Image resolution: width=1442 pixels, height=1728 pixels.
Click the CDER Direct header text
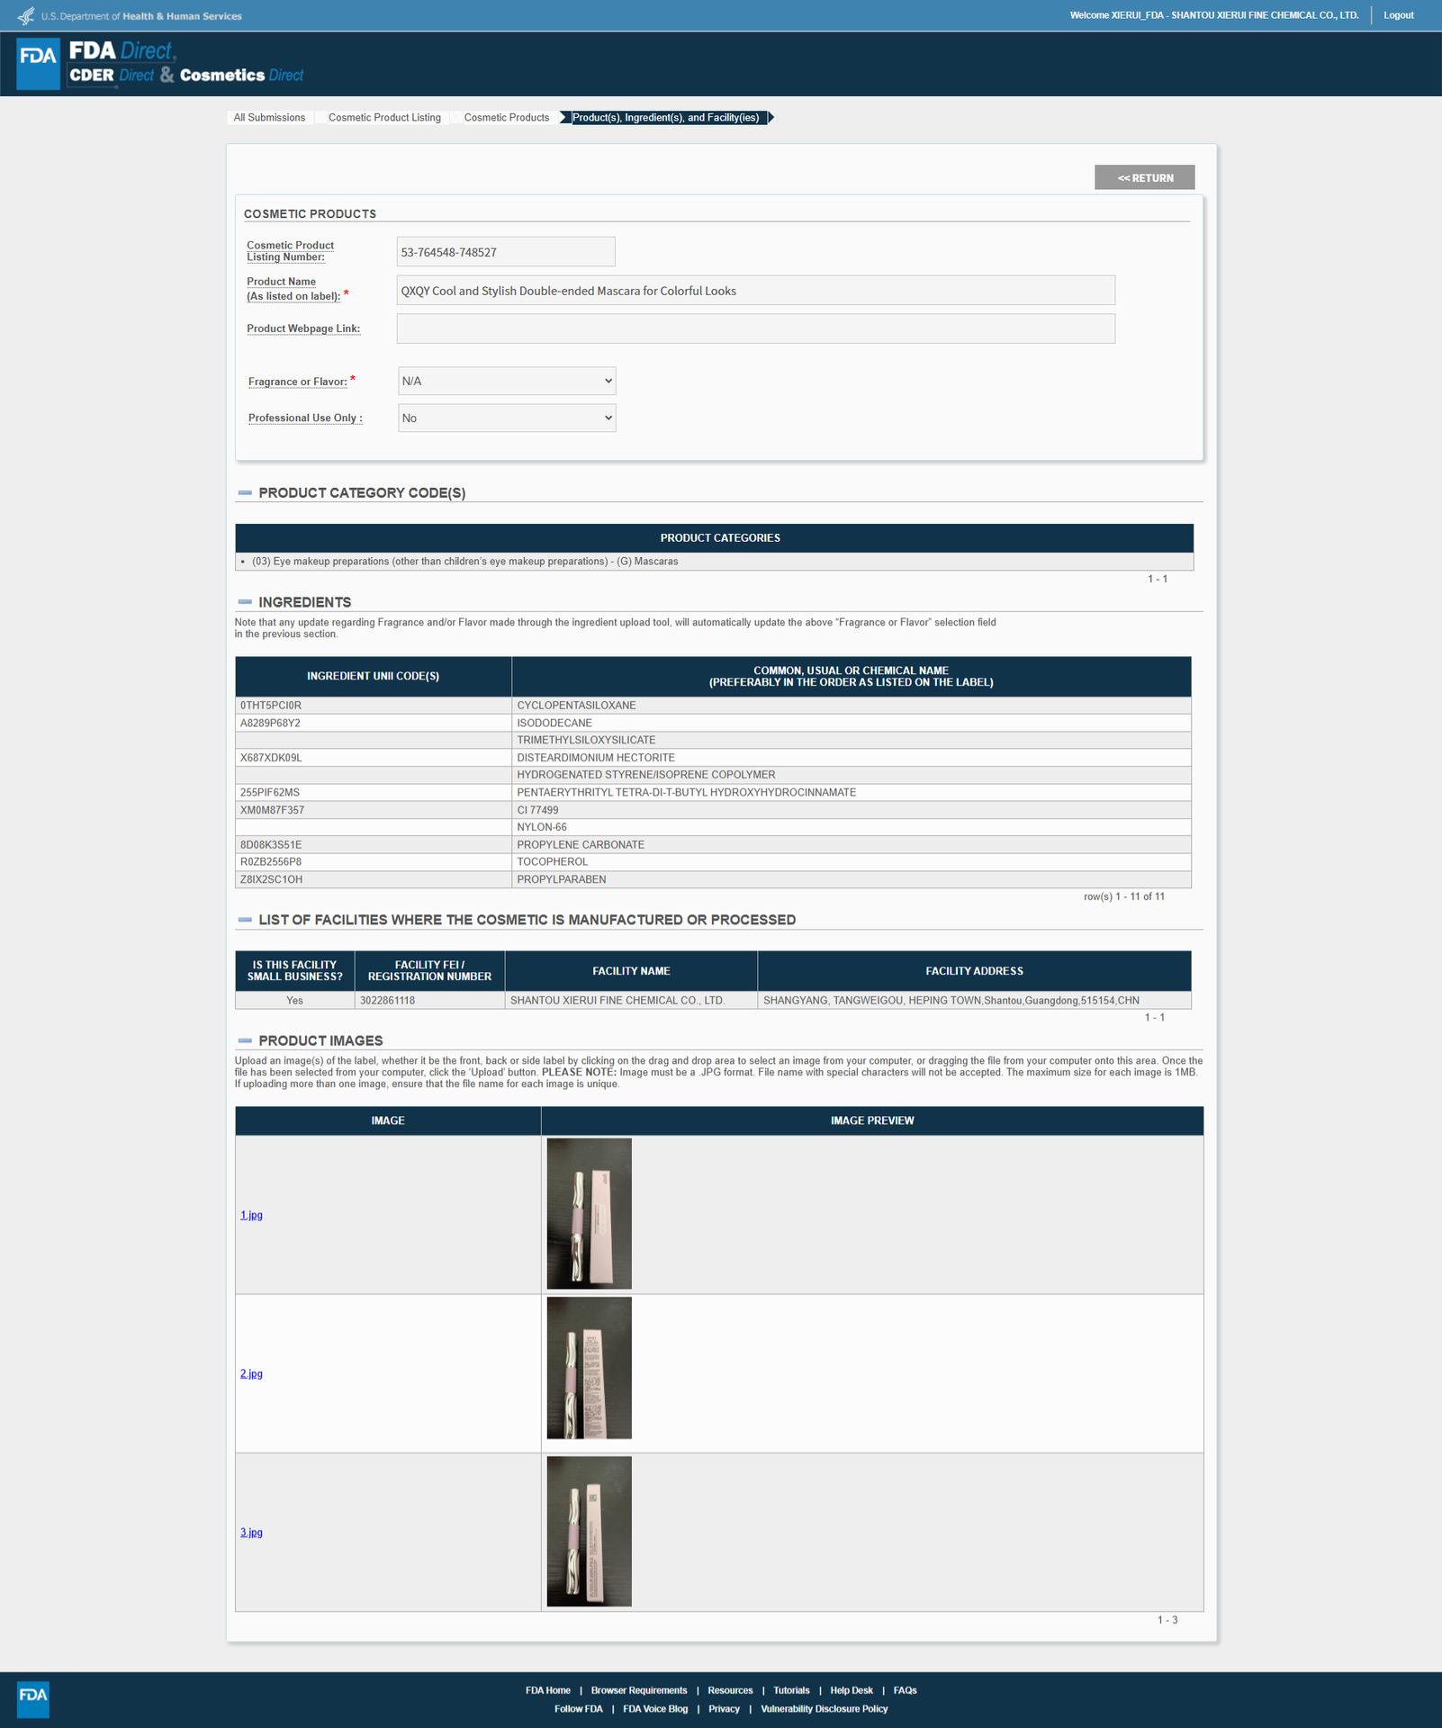click(x=112, y=76)
